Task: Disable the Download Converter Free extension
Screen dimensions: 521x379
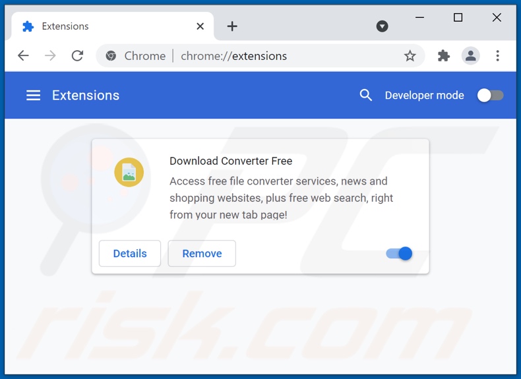Action: [399, 253]
